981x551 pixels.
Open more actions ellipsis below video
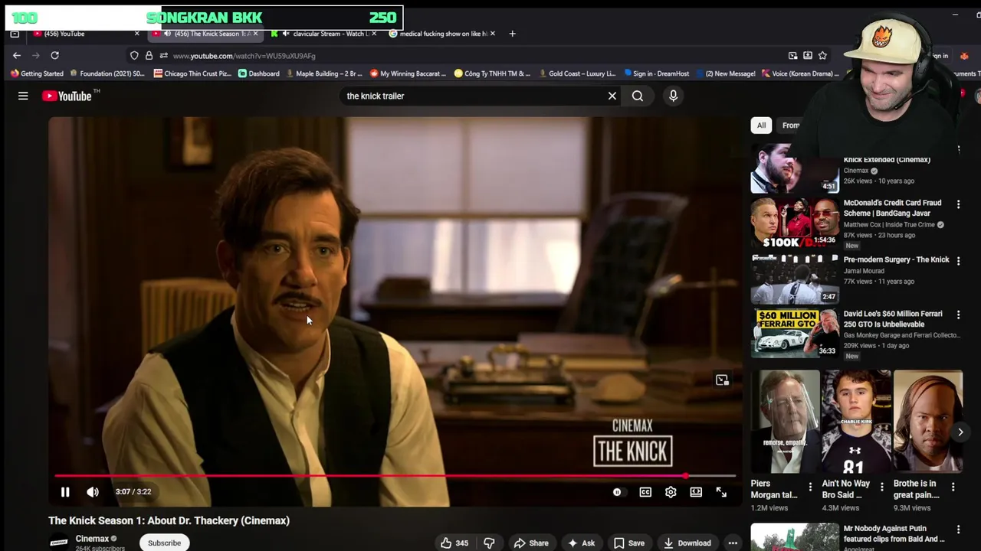coord(733,543)
